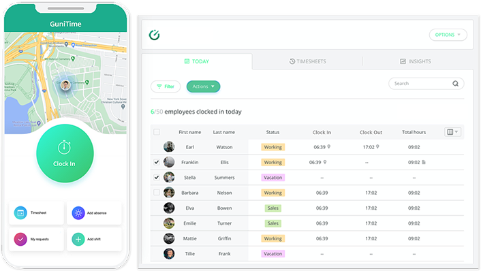The width and height of the screenshot is (481, 271).
Task: Open the OPTIONS dropdown
Action: pyautogui.click(x=448, y=35)
